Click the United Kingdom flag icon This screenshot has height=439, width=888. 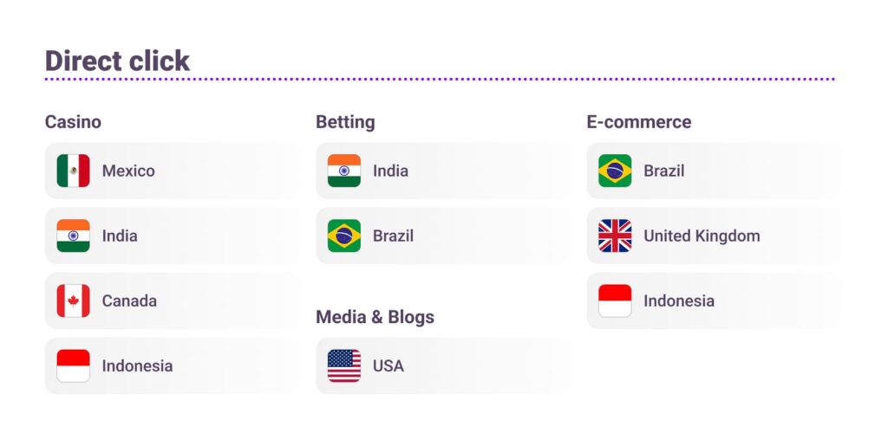coord(615,236)
